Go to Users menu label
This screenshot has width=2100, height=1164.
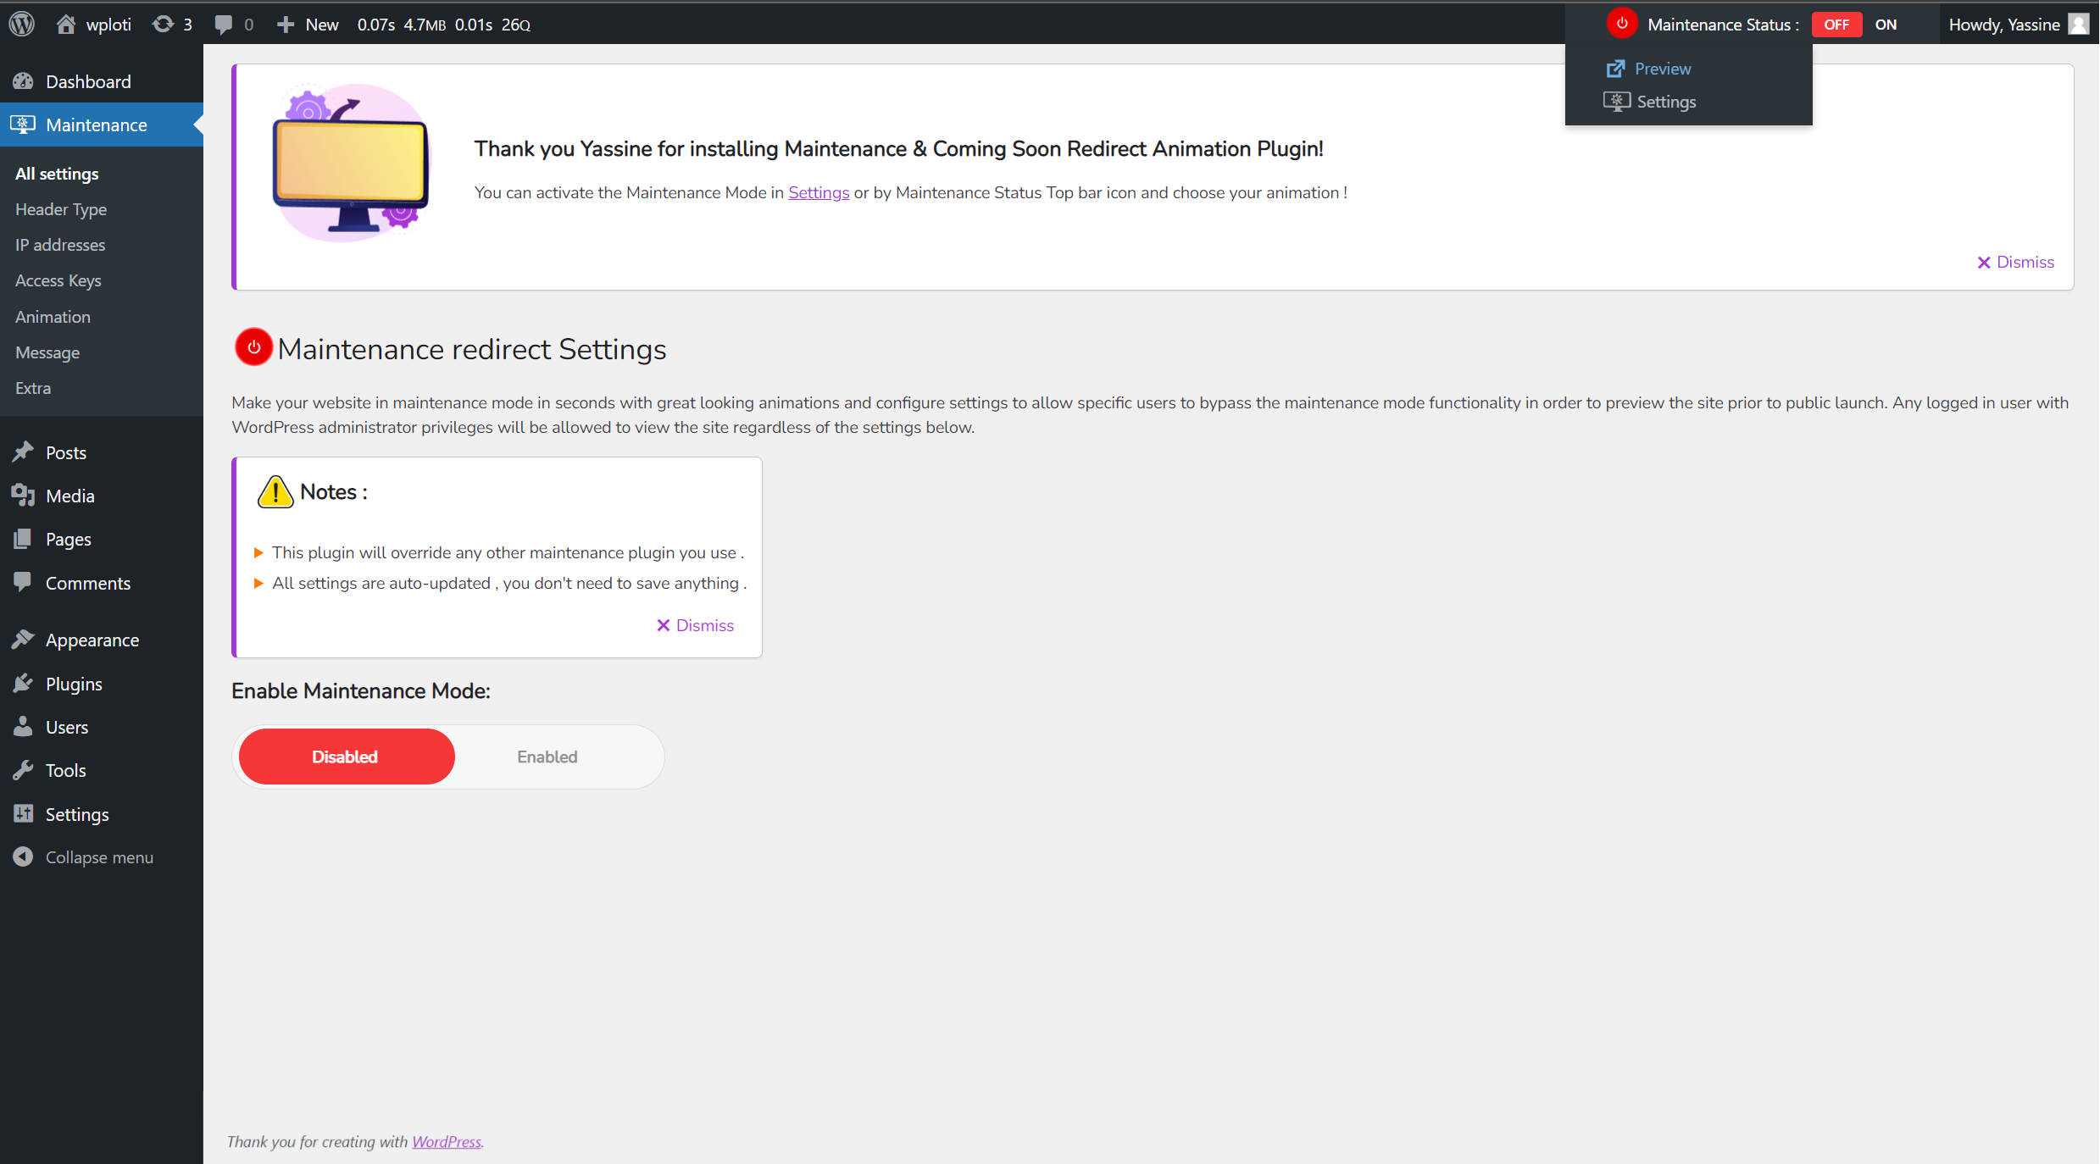(x=67, y=727)
